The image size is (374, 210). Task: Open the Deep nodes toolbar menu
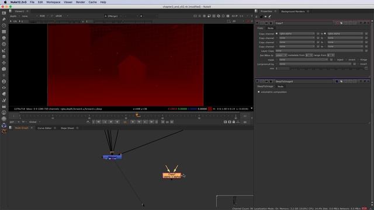pos(4,82)
